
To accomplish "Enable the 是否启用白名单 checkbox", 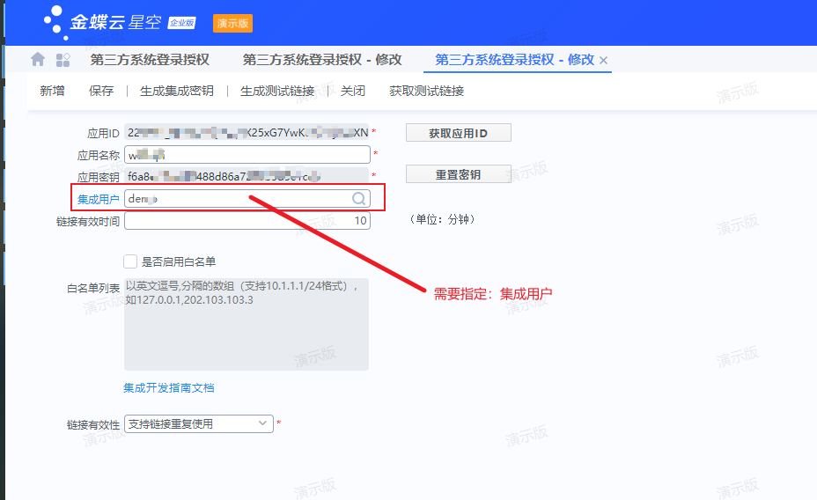I will click(130, 261).
